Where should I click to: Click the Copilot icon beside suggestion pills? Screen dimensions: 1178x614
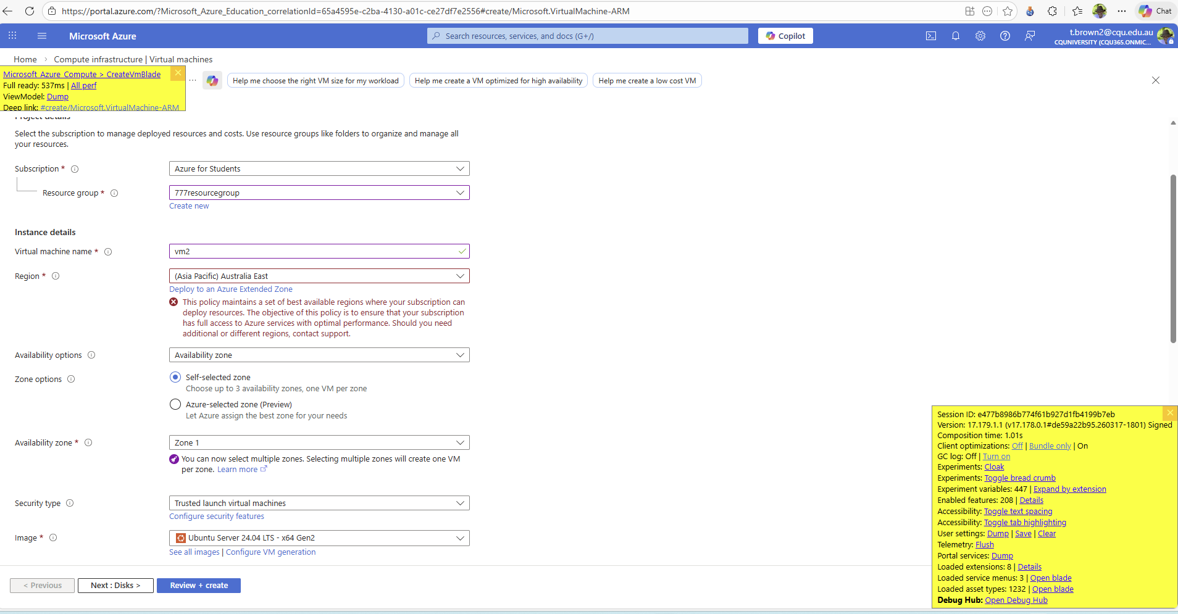(212, 81)
